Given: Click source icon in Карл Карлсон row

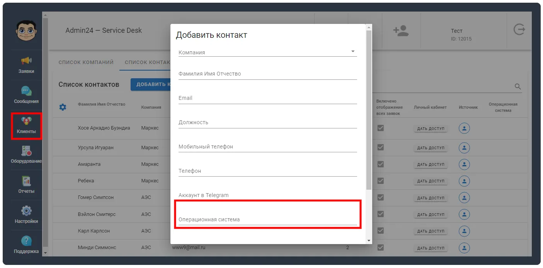Looking at the screenshot, I should (464, 231).
